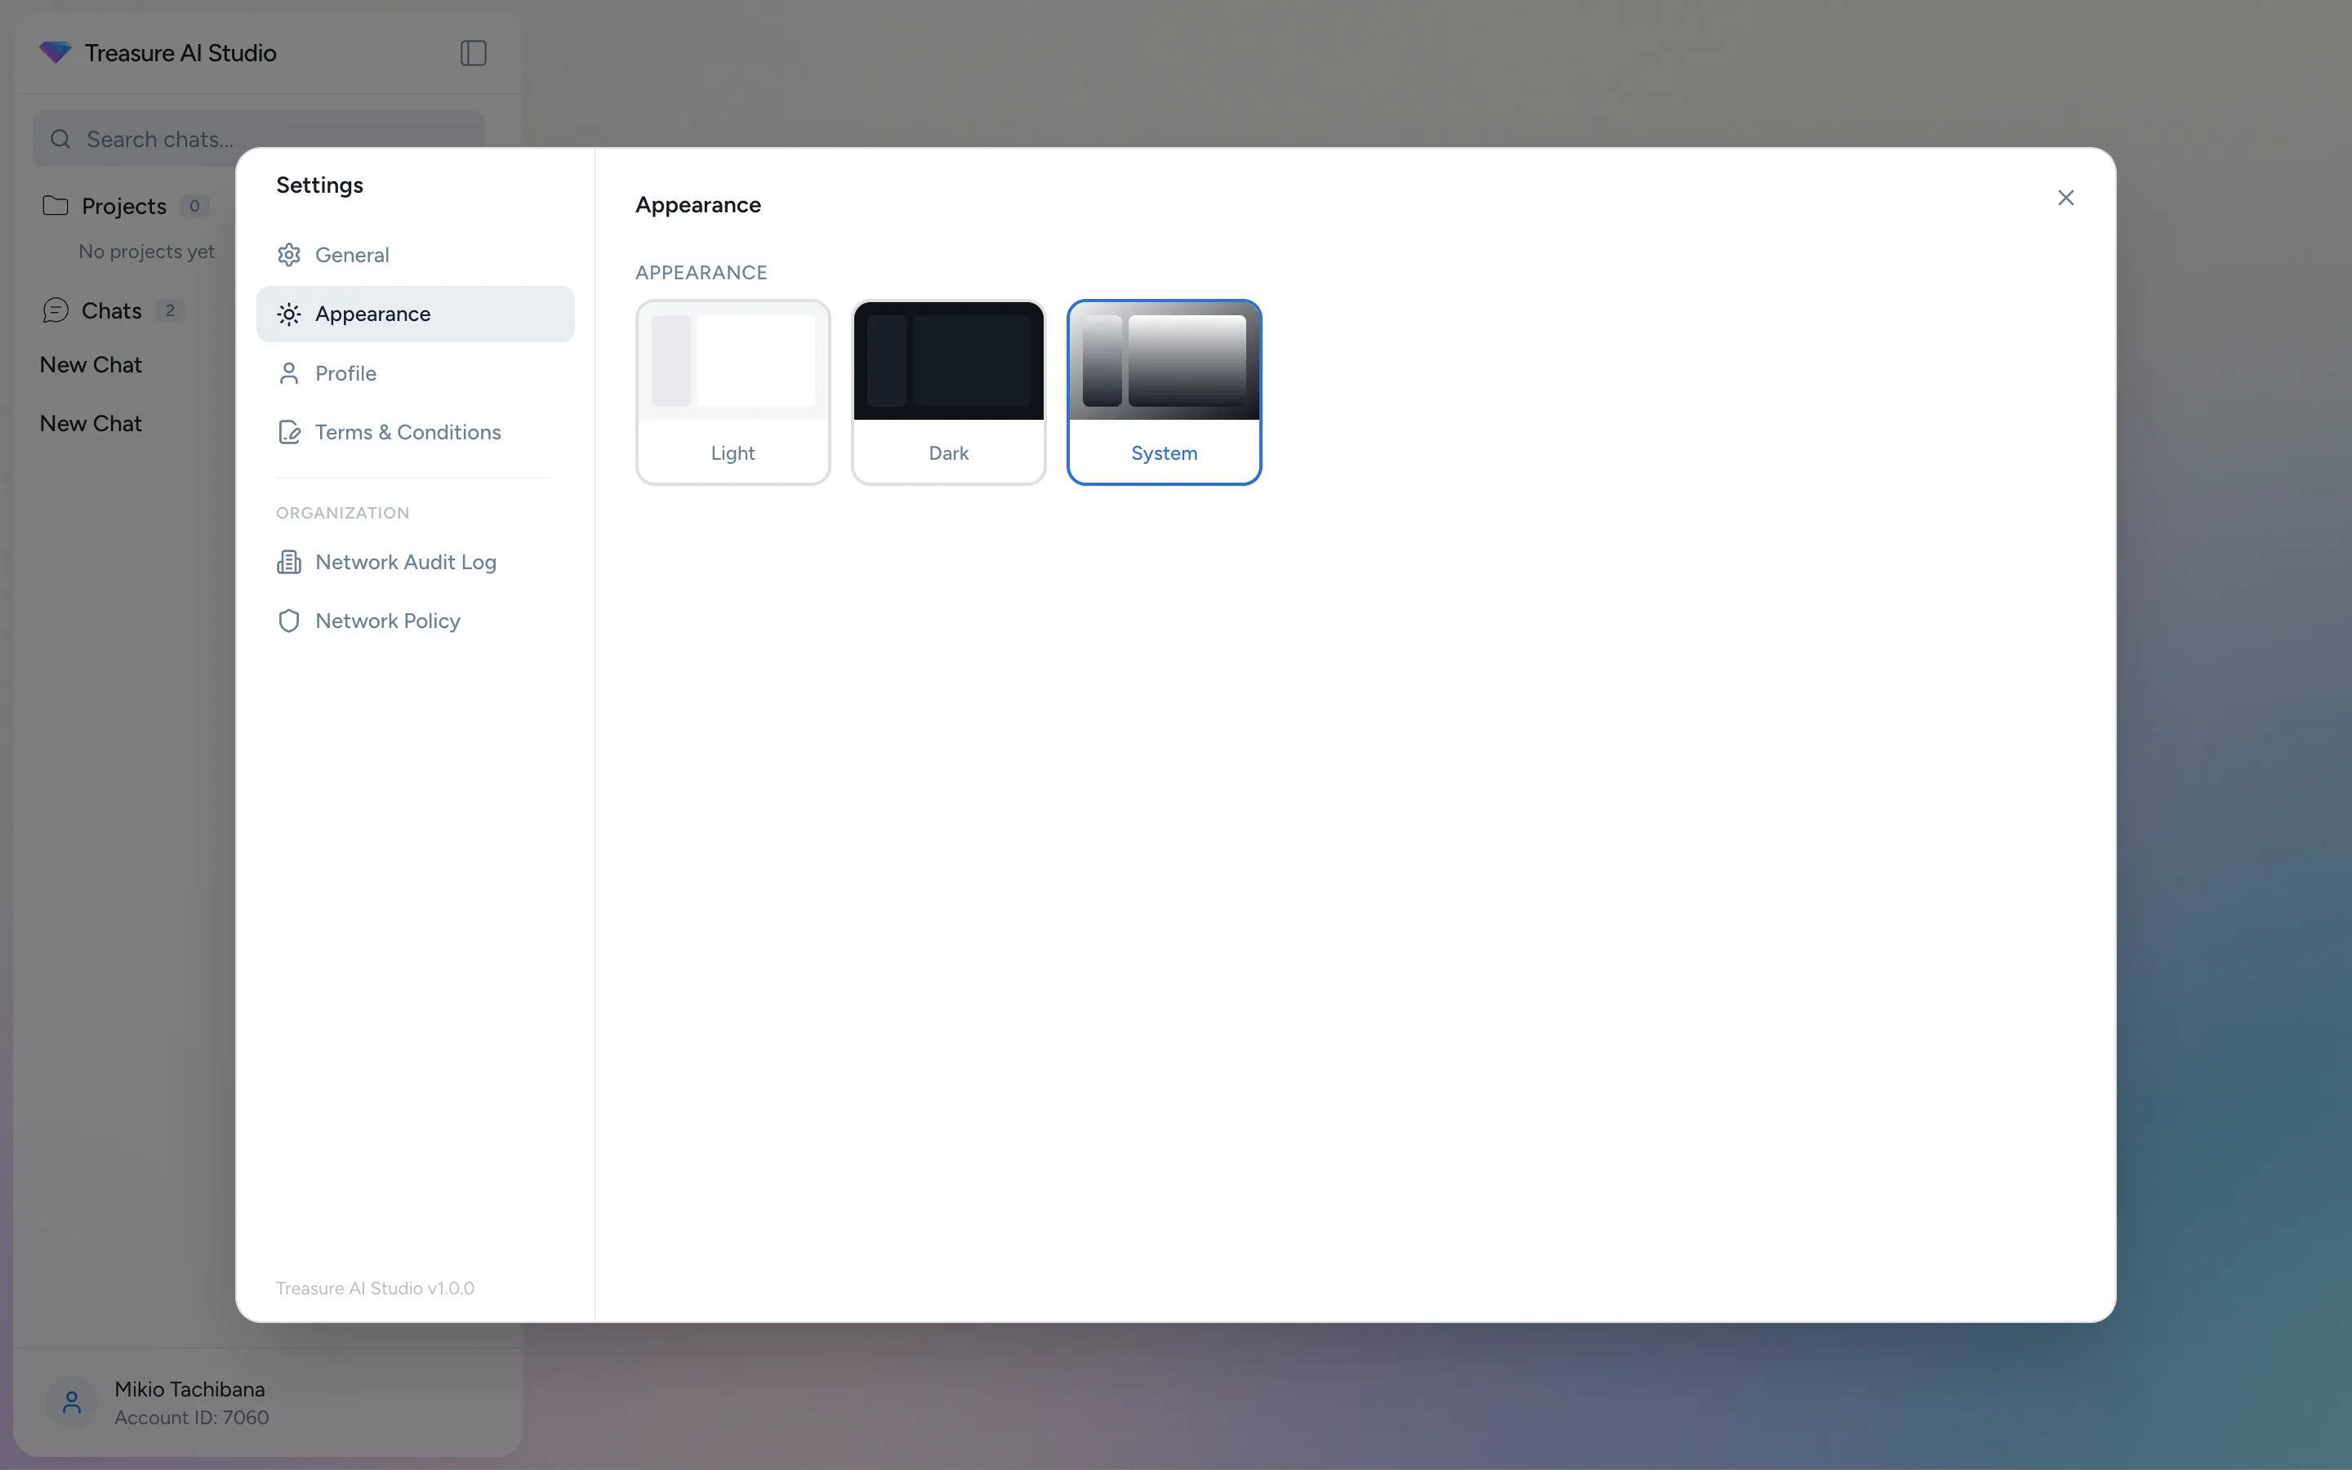
Task: Click the Treasure AI Studio v1.0.0 version text
Action: 375,1288
